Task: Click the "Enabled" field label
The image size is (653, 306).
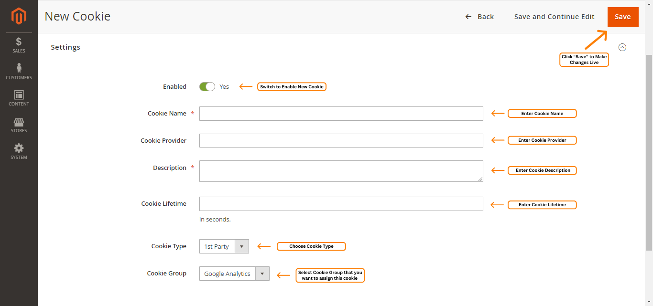Action: (x=174, y=86)
